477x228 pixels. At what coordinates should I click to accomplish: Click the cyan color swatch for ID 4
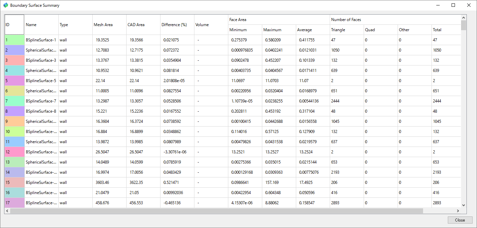coord(15,71)
